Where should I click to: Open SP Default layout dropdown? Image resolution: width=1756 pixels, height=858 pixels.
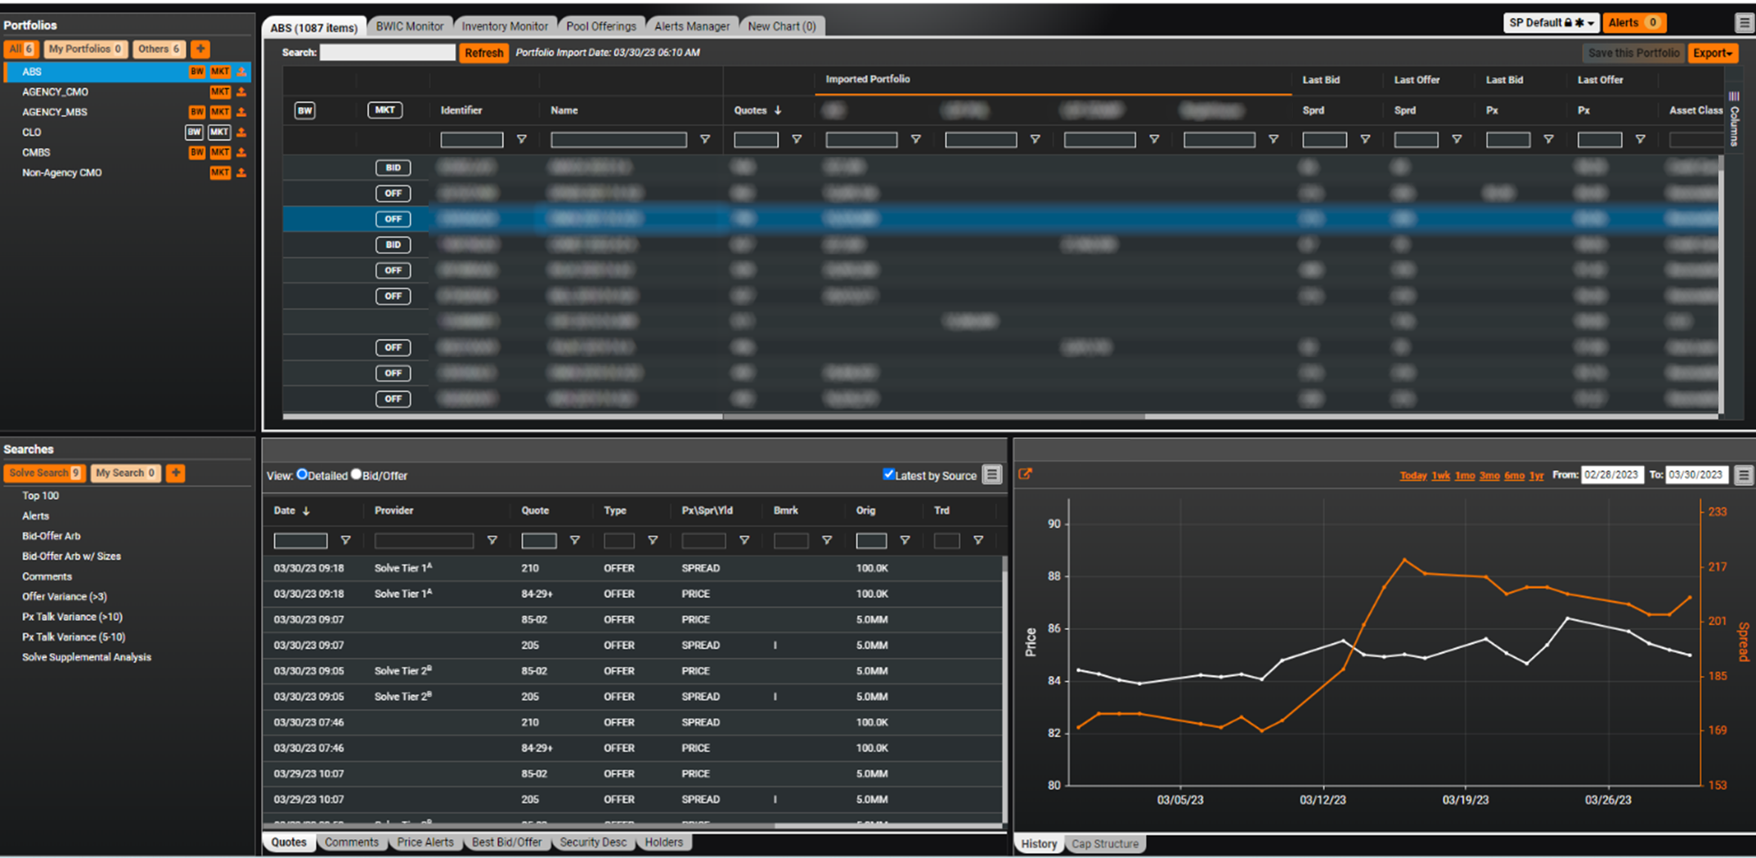click(1551, 23)
